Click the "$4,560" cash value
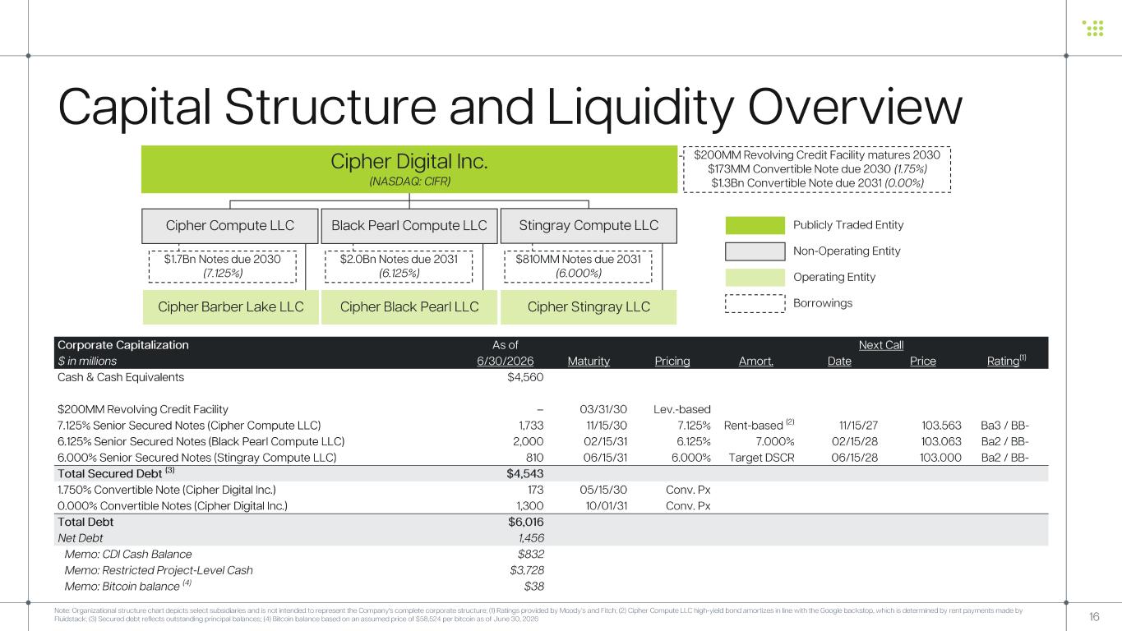The width and height of the screenshot is (1122, 631). click(x=527, y=378)
